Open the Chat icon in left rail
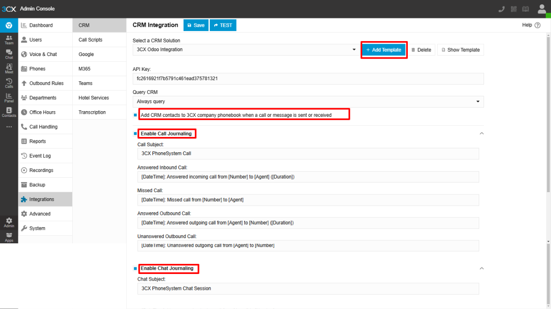This screenshot has width=551, height=309. point(9,54)
